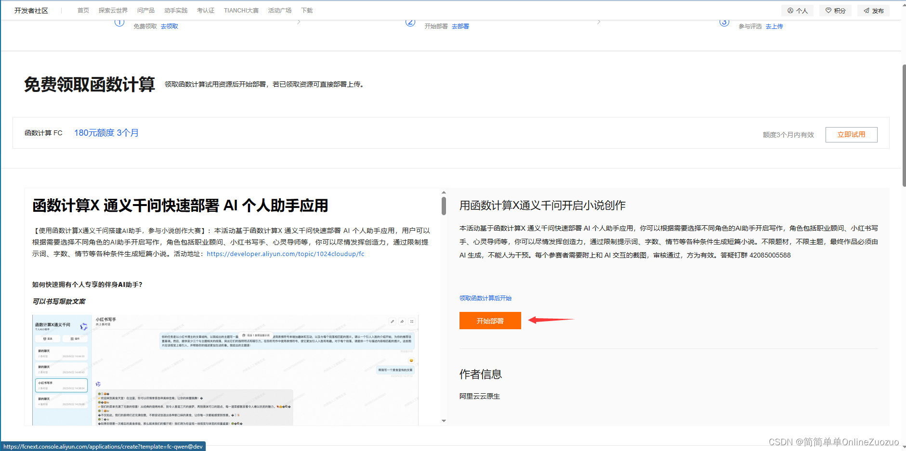Click the 发布 publish icon button
Screen dimensions: 906x451
(873, 11)
